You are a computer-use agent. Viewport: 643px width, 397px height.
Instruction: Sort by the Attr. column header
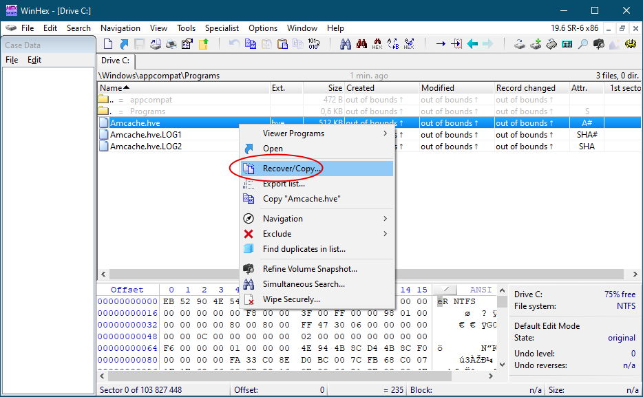click(587, 88)
